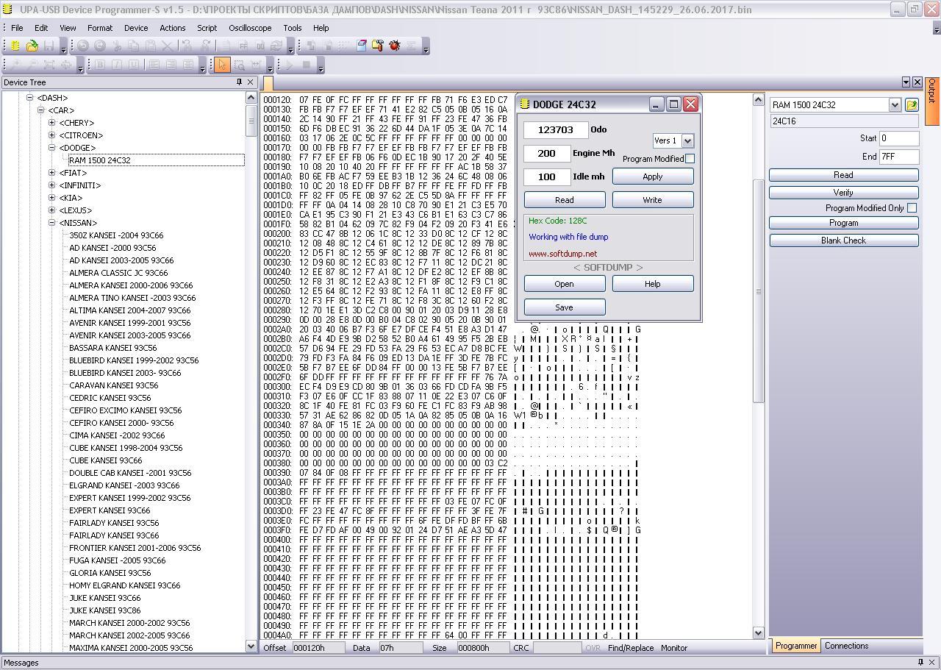Click the Redo toolbar icon
941x670 pixels.
point(100,46)
